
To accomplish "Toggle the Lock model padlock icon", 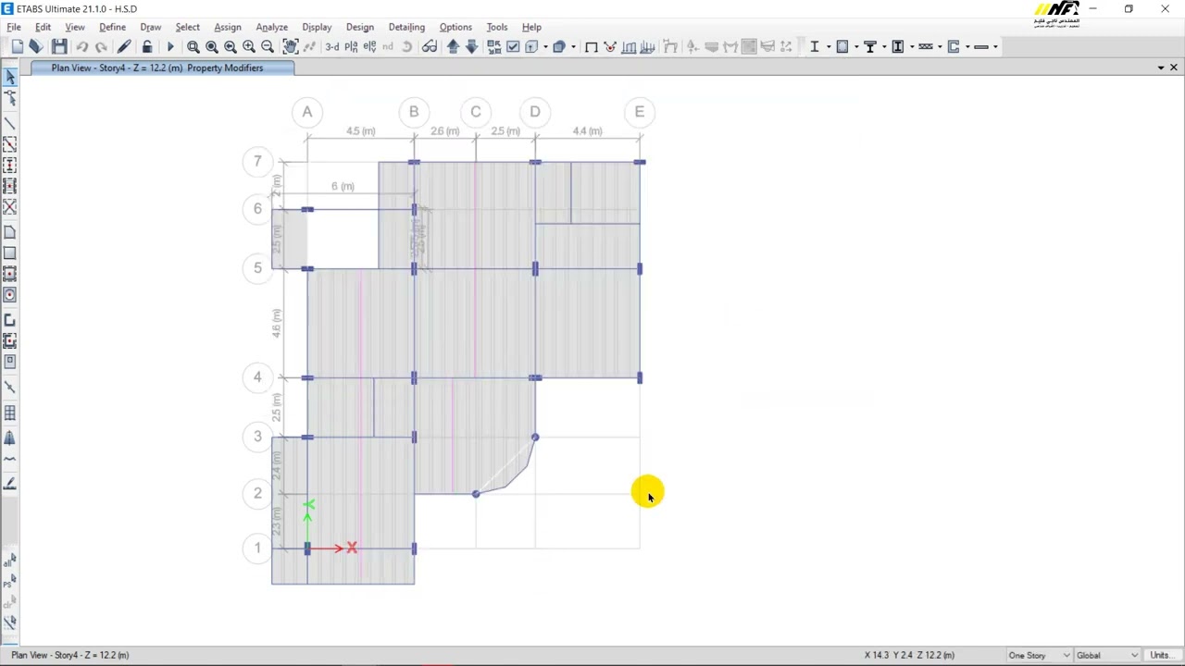I will pos(147,46).
